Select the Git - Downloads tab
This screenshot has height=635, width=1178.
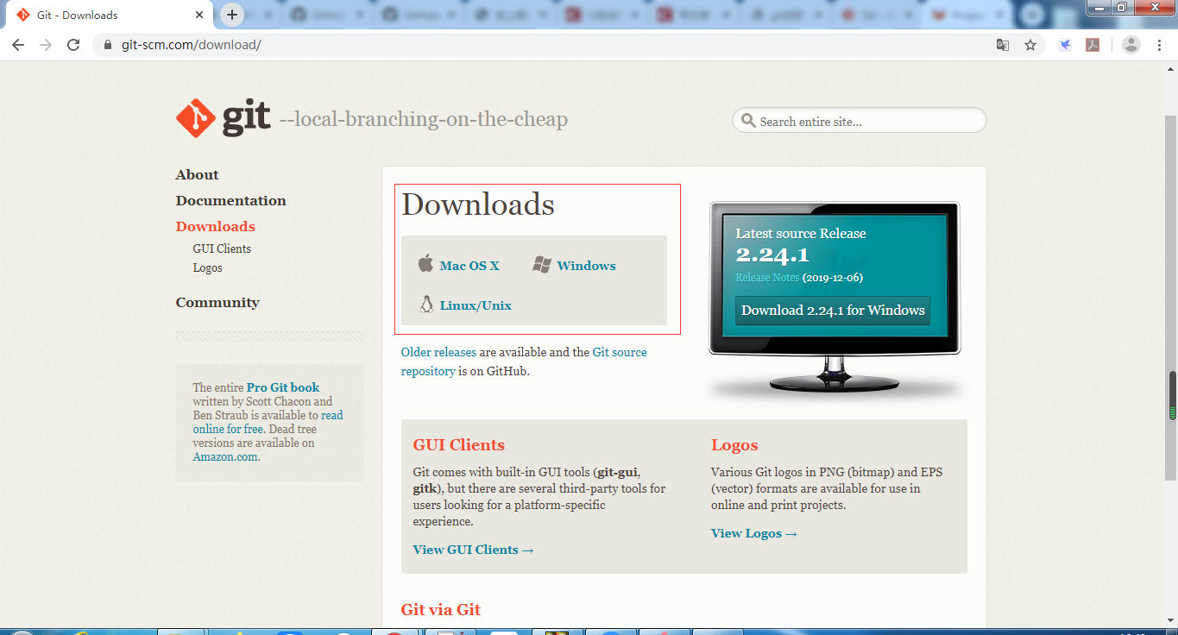pos(109,15)
